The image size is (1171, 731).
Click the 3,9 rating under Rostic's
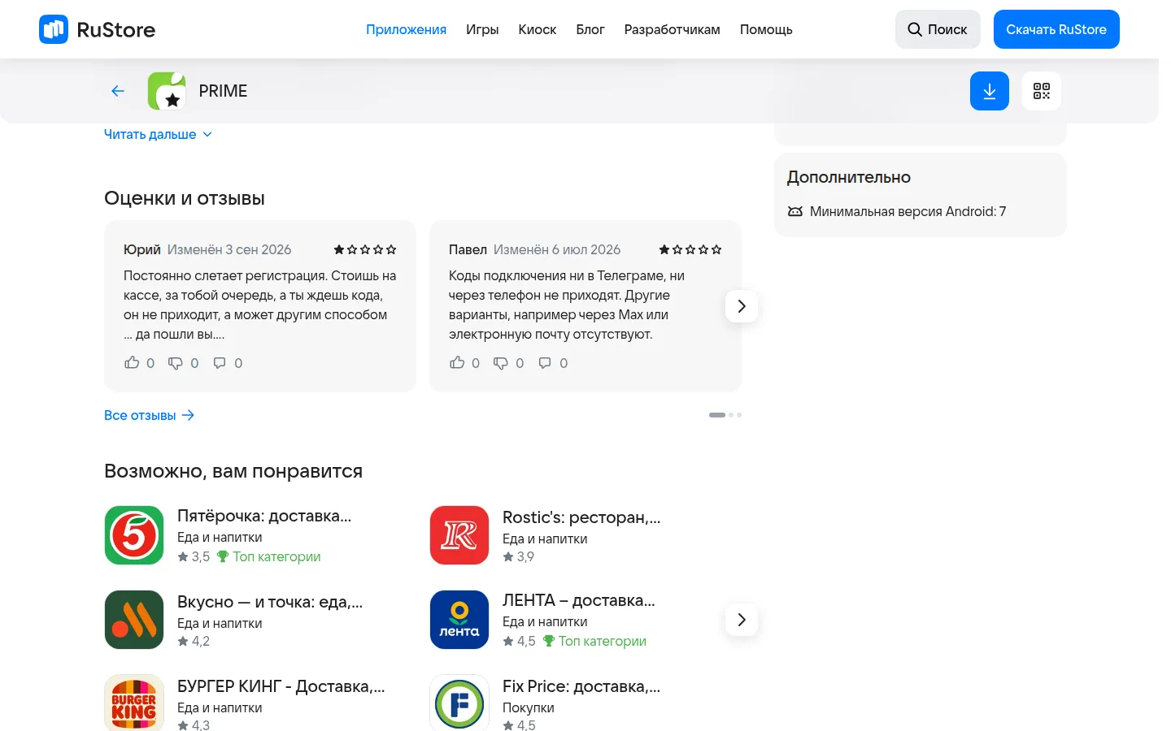coord(518,556)
